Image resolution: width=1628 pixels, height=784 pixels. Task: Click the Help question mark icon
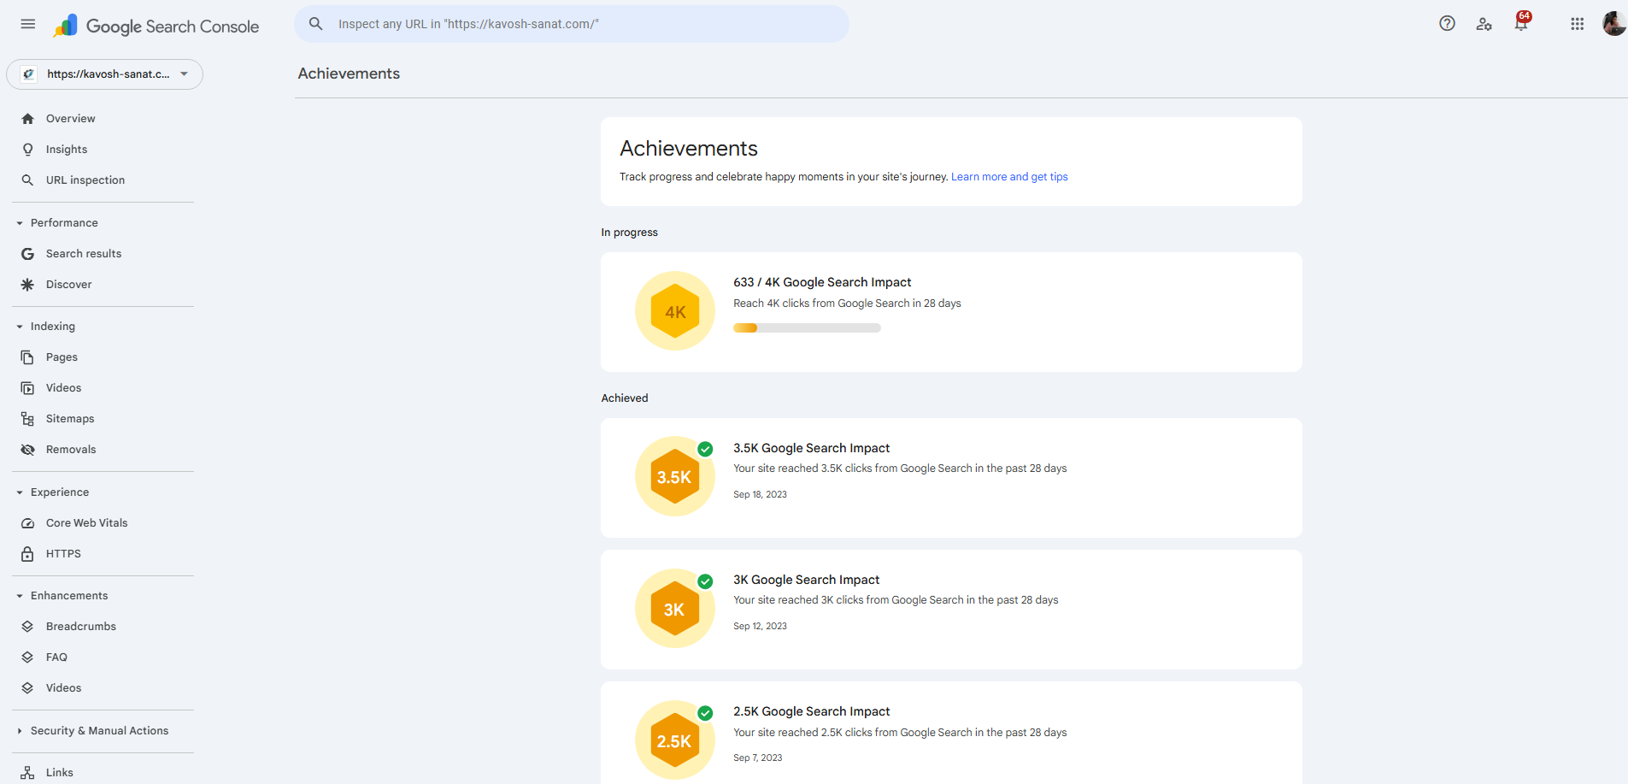pyautogui.click(x=1447, y=24)
